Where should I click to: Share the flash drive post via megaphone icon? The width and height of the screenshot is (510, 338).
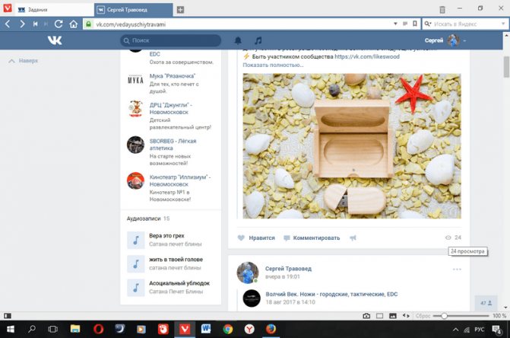(353, 238)
